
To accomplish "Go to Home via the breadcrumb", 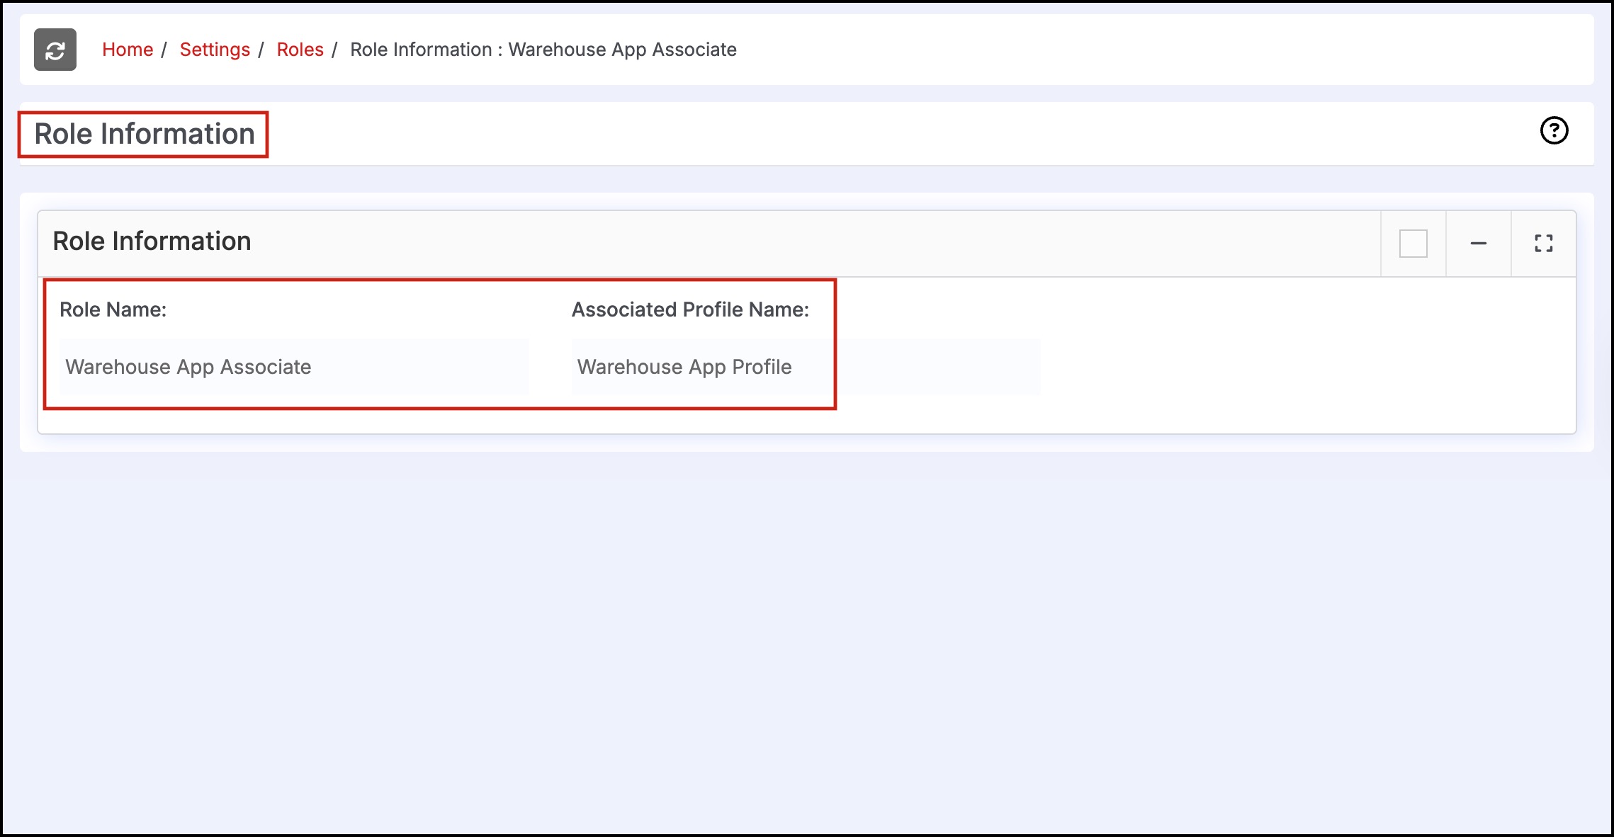I will [128, 50].
